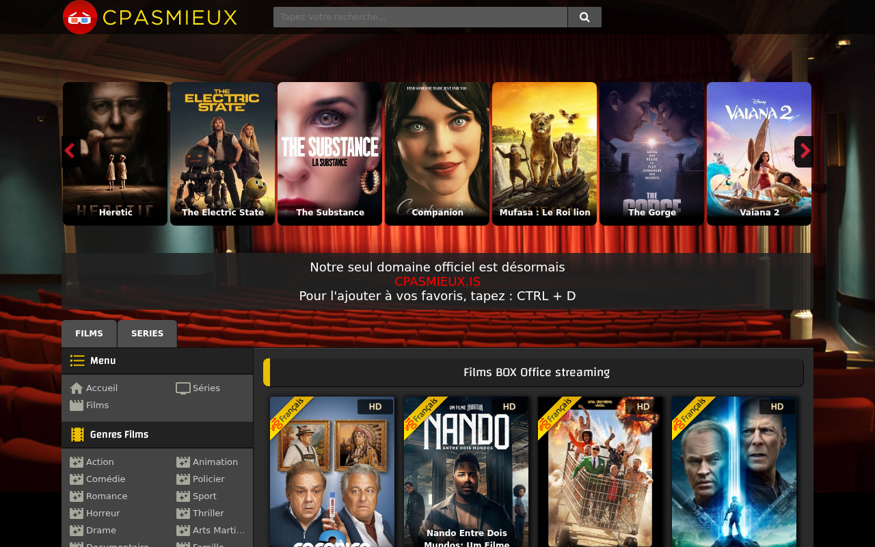Image resolution: width=875 pixels, height=547 pixels.
Task: Click the search input field
Action: [420, 17]
